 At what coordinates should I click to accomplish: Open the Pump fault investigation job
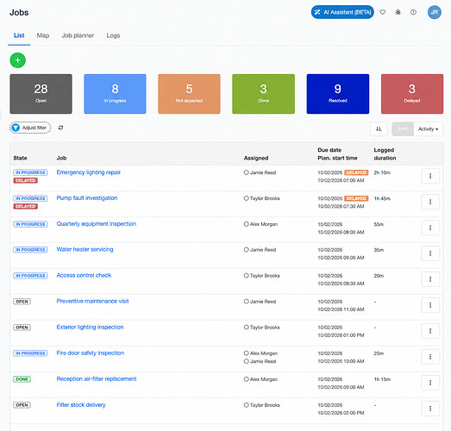[x=87, y=197]
